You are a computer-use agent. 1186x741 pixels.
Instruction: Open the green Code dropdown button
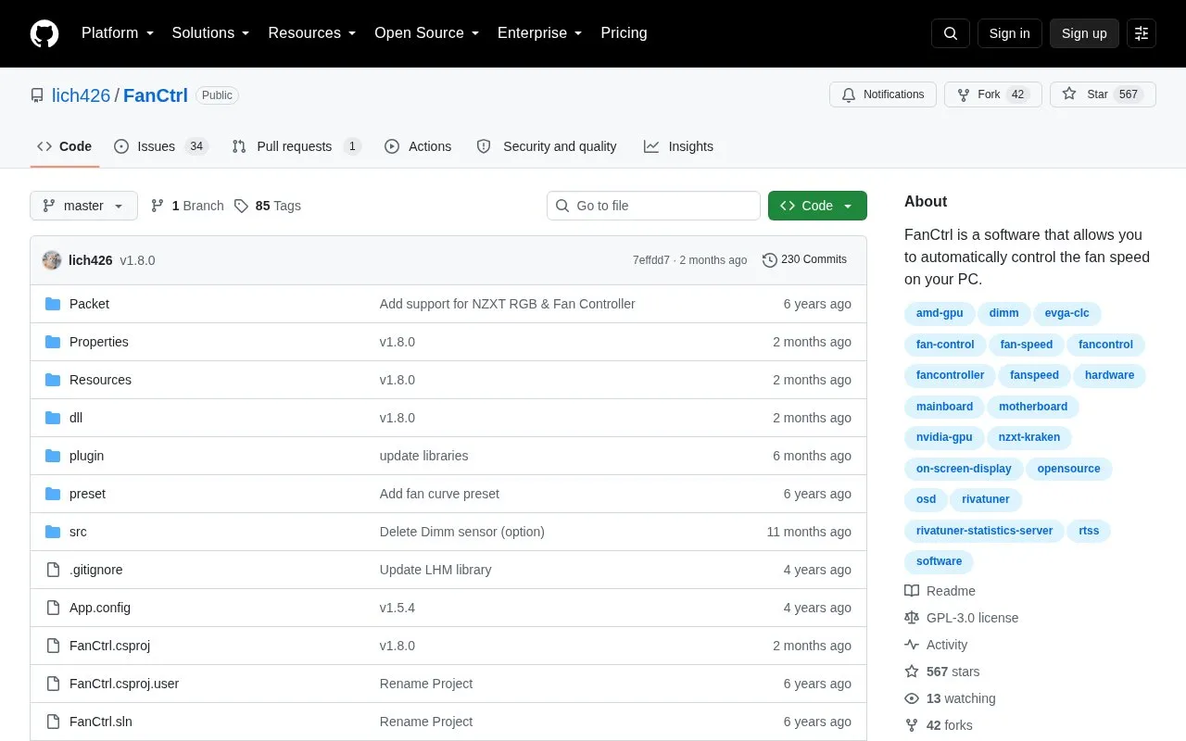tap(817, 206)
